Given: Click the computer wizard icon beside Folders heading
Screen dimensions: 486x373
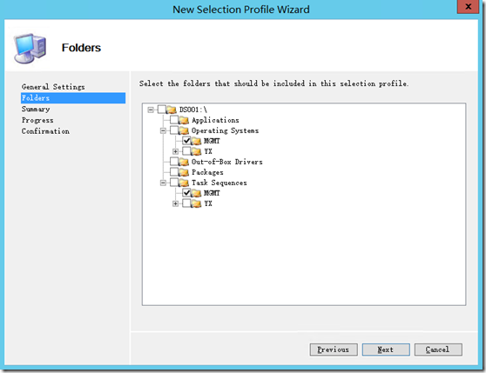Looking at the screenshot, I should 30,48.
